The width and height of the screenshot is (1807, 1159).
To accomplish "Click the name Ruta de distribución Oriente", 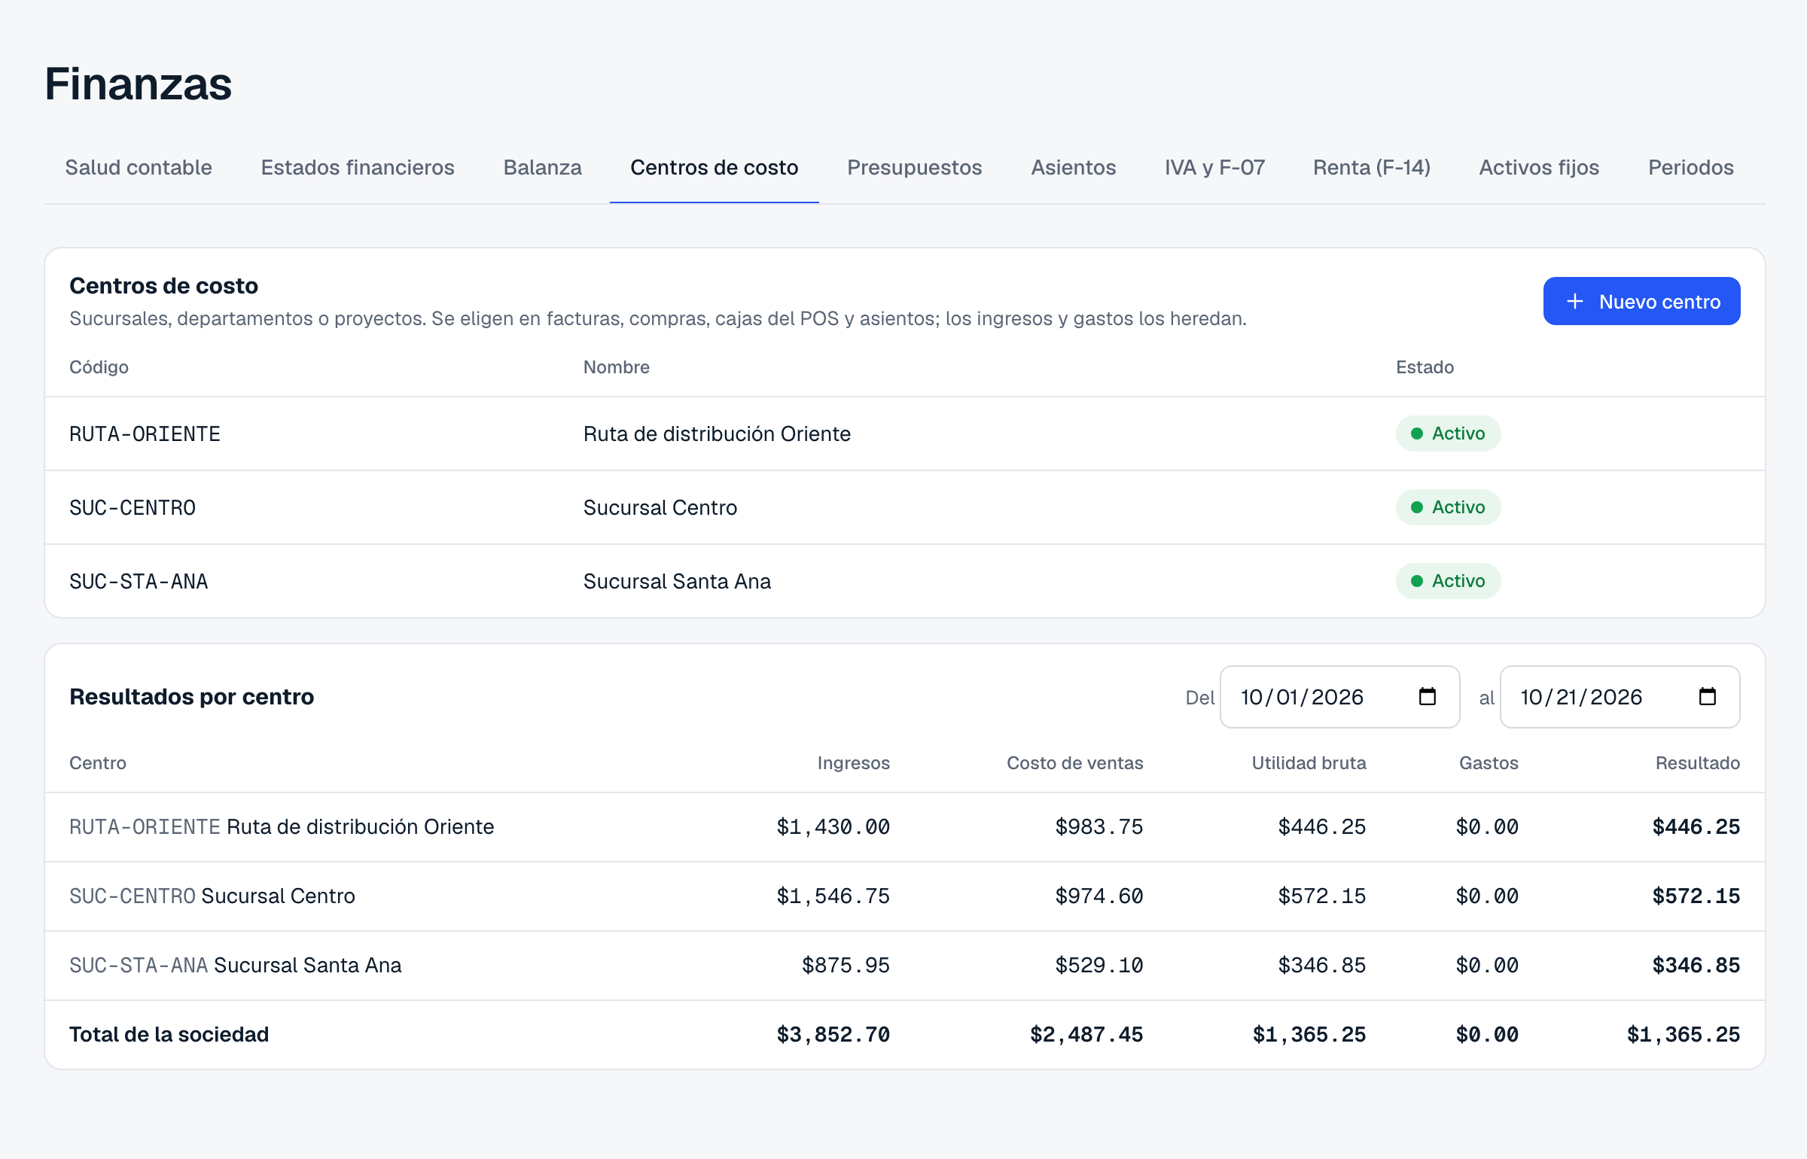I will [717, 434].
